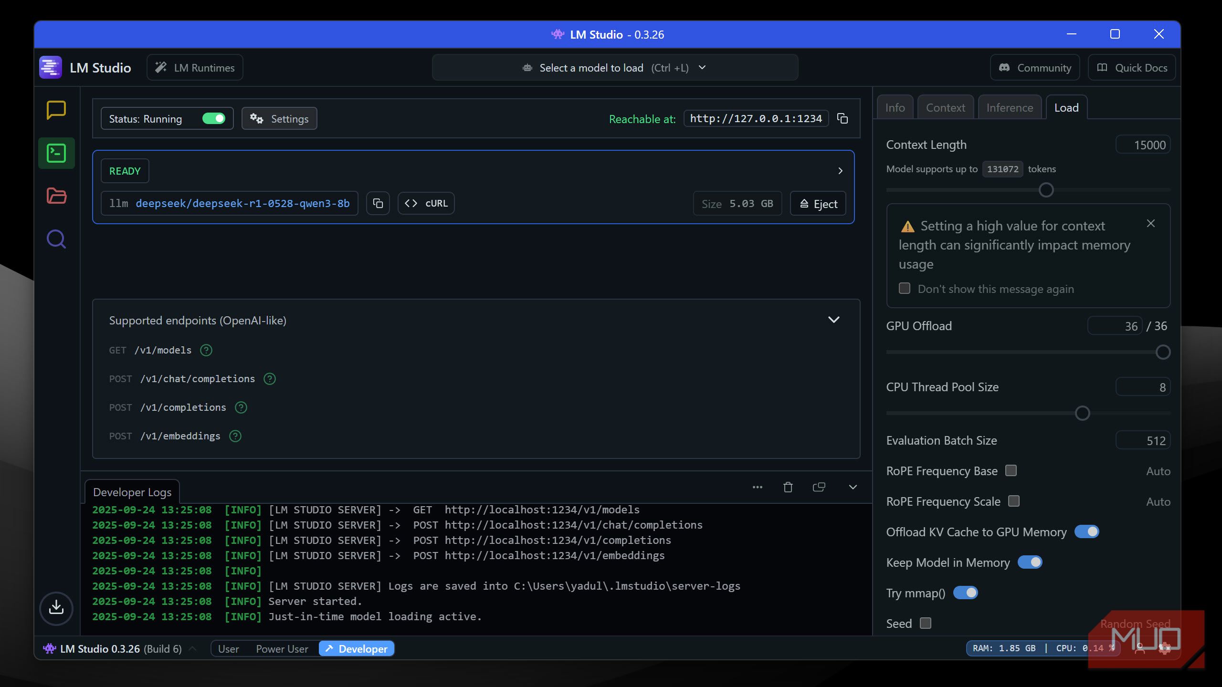Click the deepseek/deepseek-r1-0528-qwen3-8b model name
Viewport: 1222px width, 687px height.
[242, 204]
